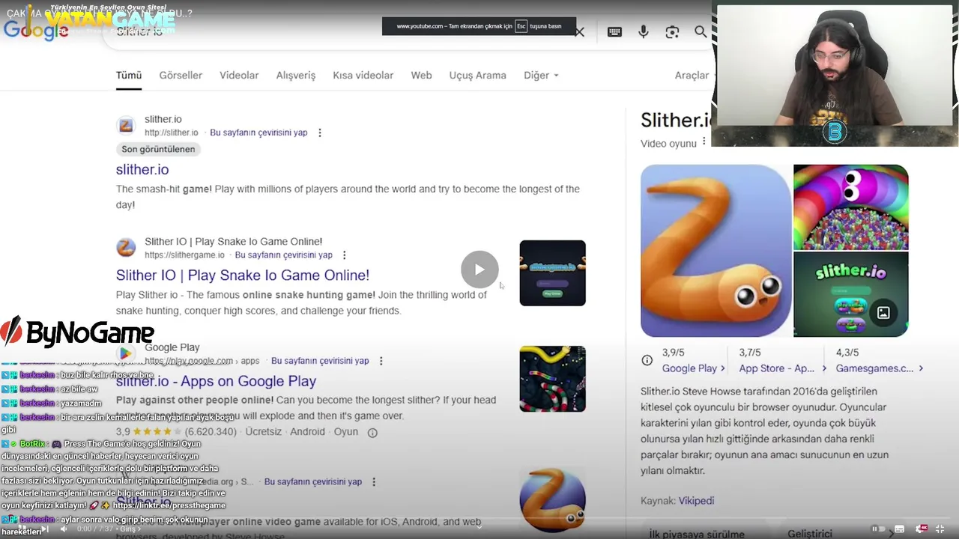
Task: Open the Kısa videolar tab
Action: 363,75
